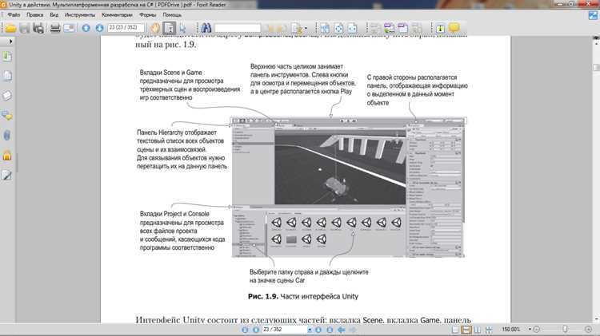Go to first page in status bar
600x336 pixels.
point(245,330)
